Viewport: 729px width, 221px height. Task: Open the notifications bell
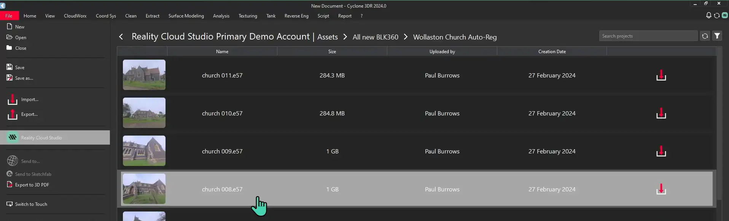click(708, 16)
